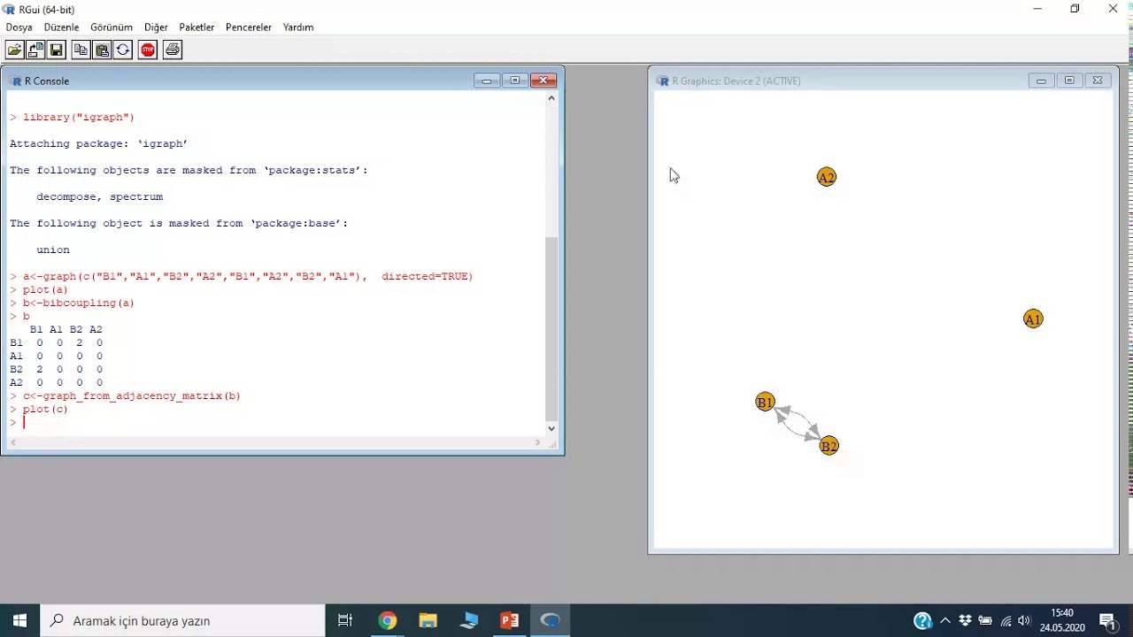Click the Copy toolbar icon
Image resolution: width=1133 pixels, height=637 pixels.
click(81, 50)
